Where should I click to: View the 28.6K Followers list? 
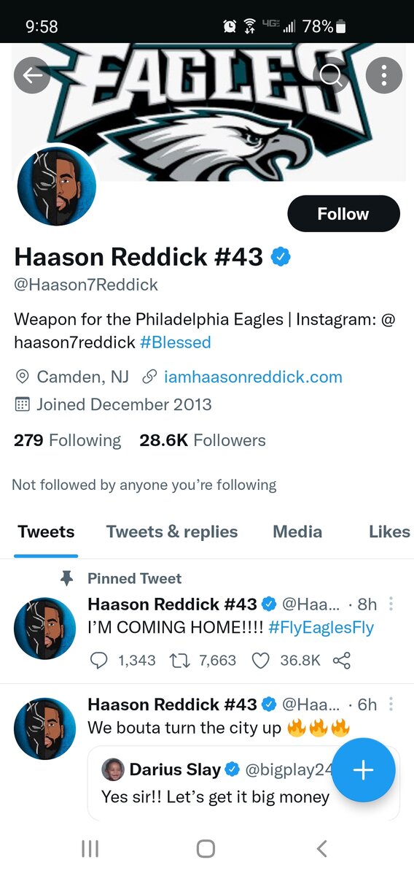point(203,440)
